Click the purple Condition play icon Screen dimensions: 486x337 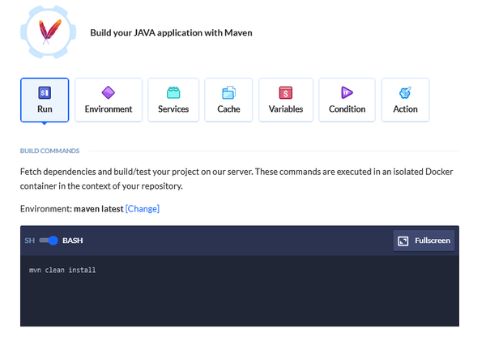[347, 92]
